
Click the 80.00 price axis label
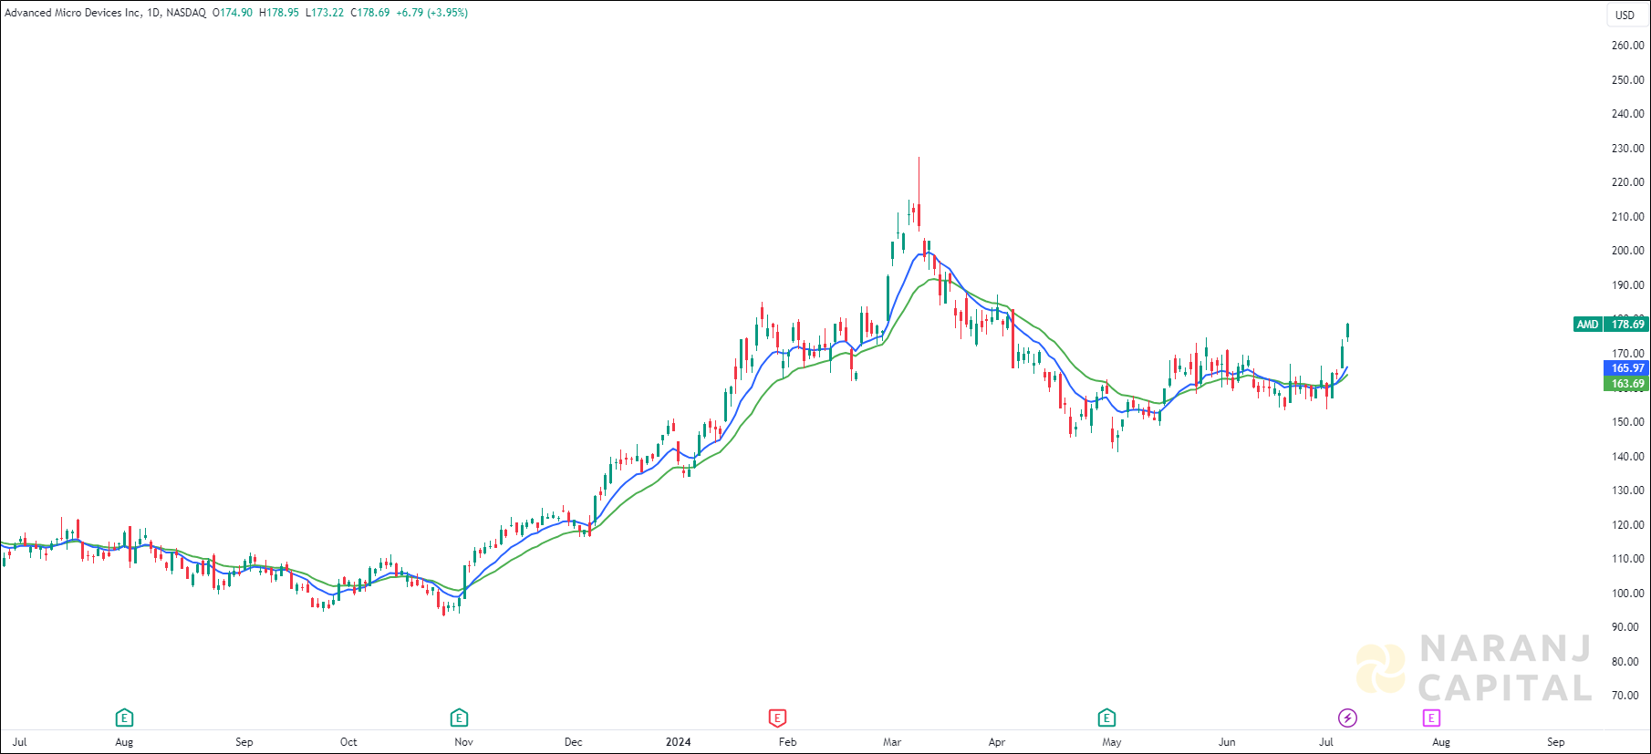(1627, 662)
